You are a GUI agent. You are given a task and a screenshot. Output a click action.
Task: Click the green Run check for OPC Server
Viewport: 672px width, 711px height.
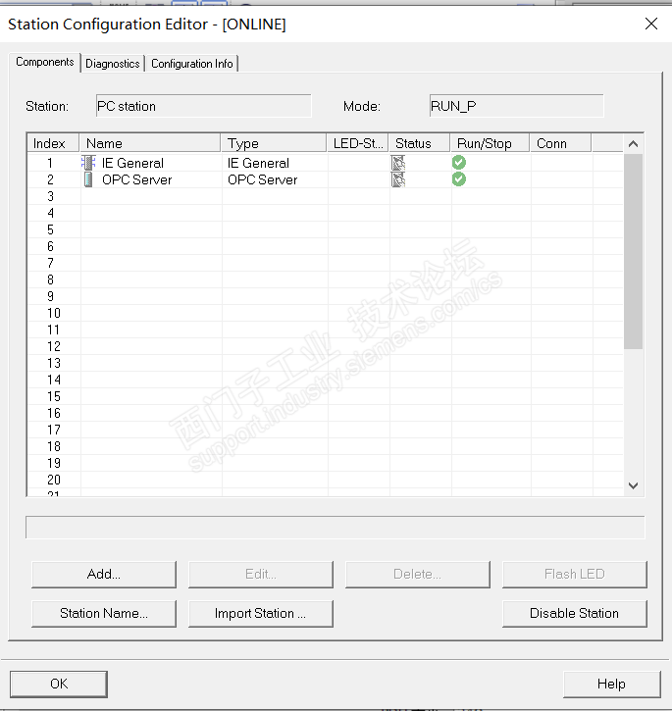point(459,179)
